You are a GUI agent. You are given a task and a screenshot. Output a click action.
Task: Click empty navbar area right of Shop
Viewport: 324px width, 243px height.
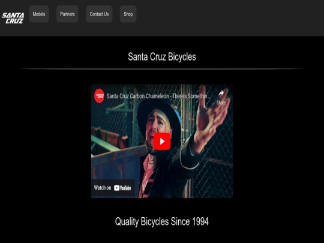coord(227,18)
